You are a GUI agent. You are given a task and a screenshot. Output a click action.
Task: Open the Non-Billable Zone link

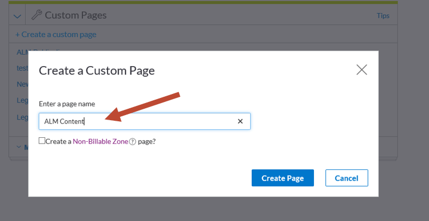pyautogui.click(x=100, y=141)
